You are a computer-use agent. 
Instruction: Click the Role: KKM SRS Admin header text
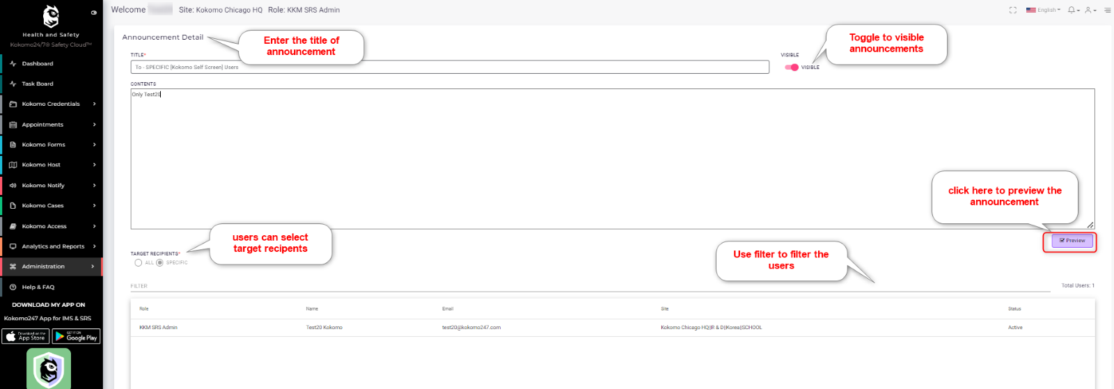click(304, 10)
